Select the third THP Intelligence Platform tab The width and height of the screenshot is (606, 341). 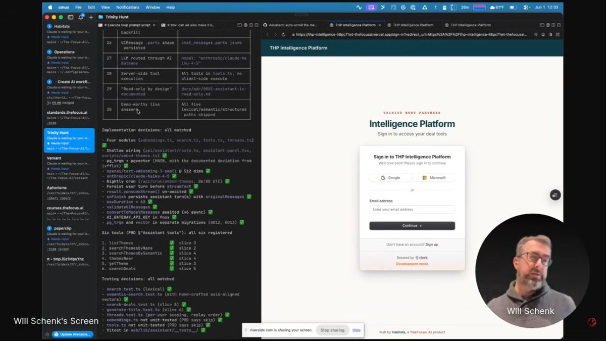[470, 25]
